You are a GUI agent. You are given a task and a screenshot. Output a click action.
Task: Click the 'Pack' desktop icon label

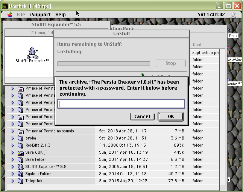[233, 36]
